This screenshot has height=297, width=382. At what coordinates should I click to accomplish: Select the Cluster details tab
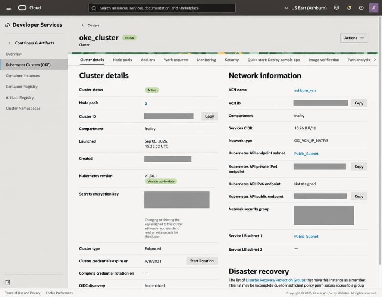(92, 60)
